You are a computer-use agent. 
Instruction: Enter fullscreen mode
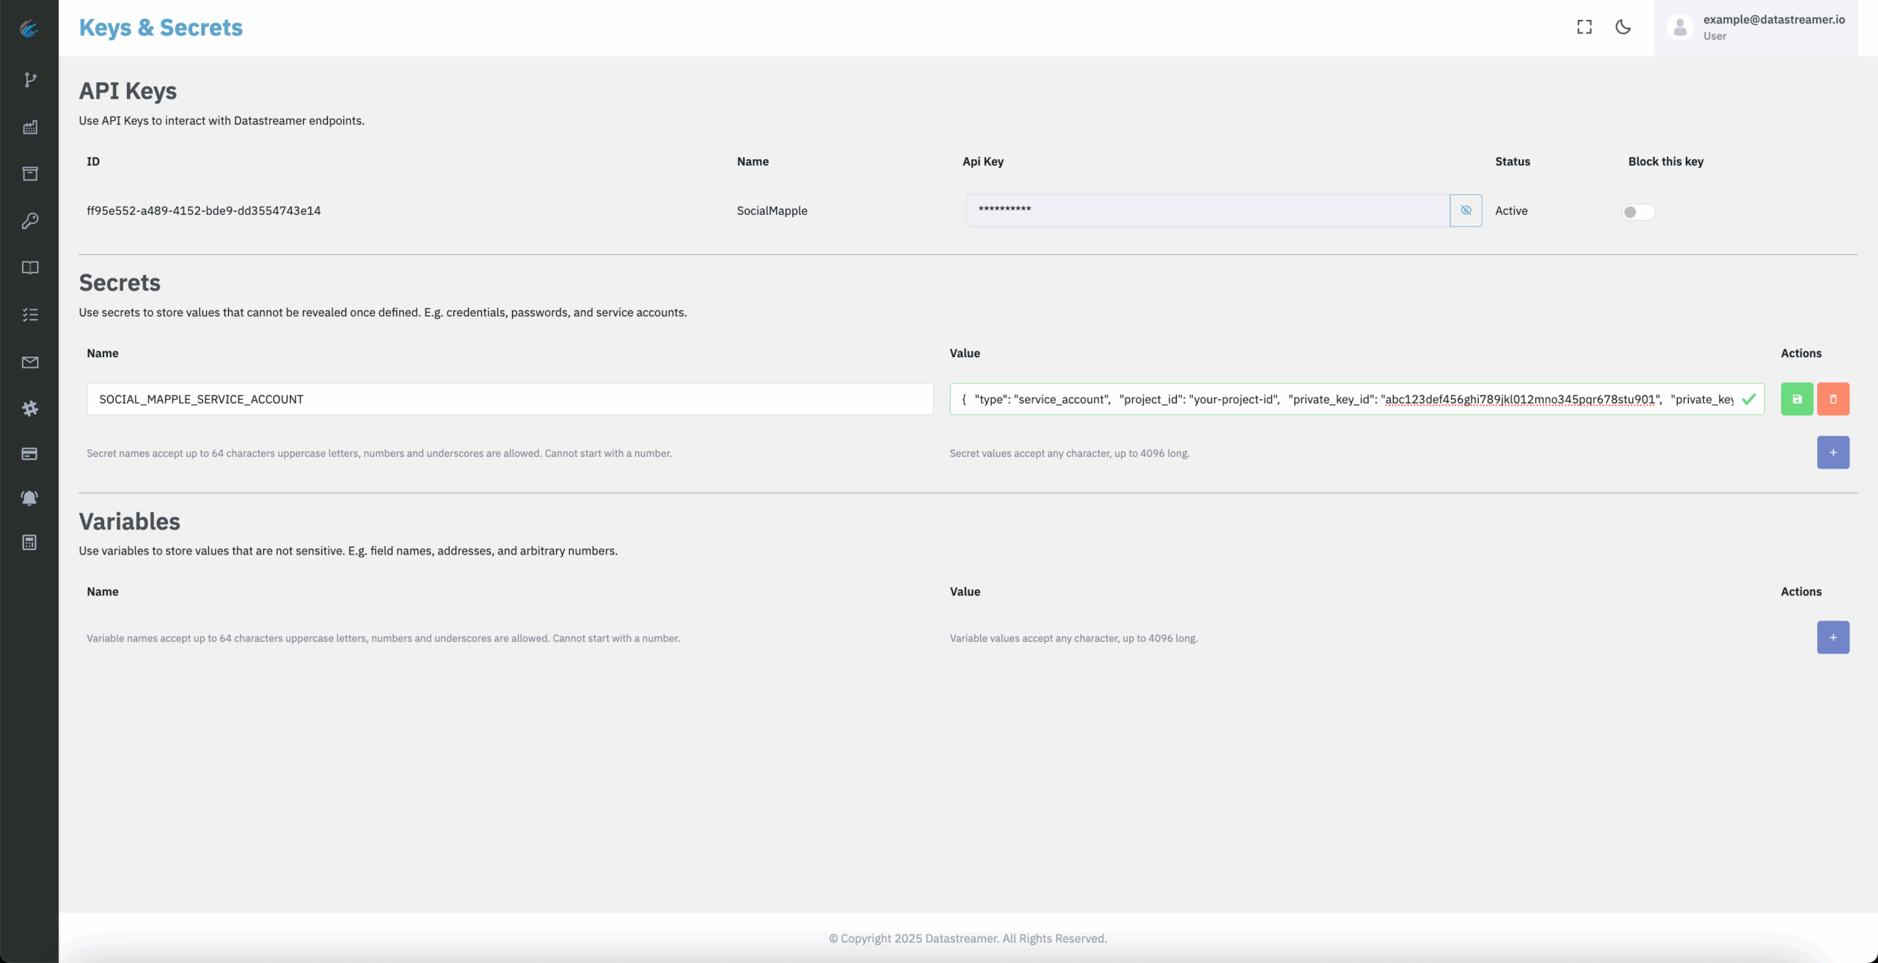coord(1584,27)
